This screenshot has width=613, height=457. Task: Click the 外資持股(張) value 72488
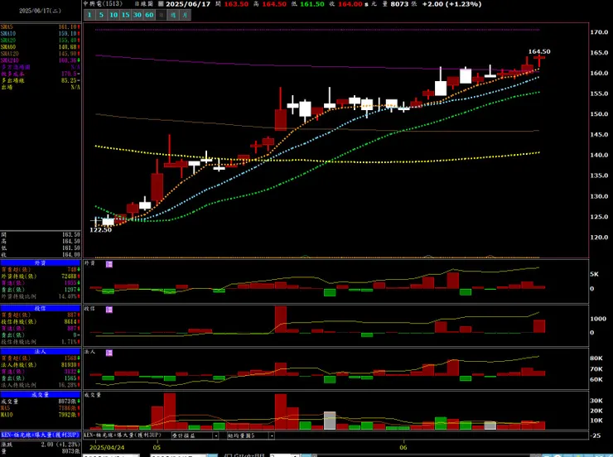coord(70,277)
